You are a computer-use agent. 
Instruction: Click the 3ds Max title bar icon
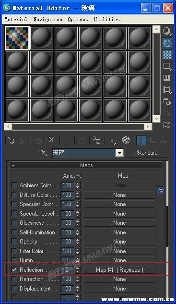pos(7,8)
